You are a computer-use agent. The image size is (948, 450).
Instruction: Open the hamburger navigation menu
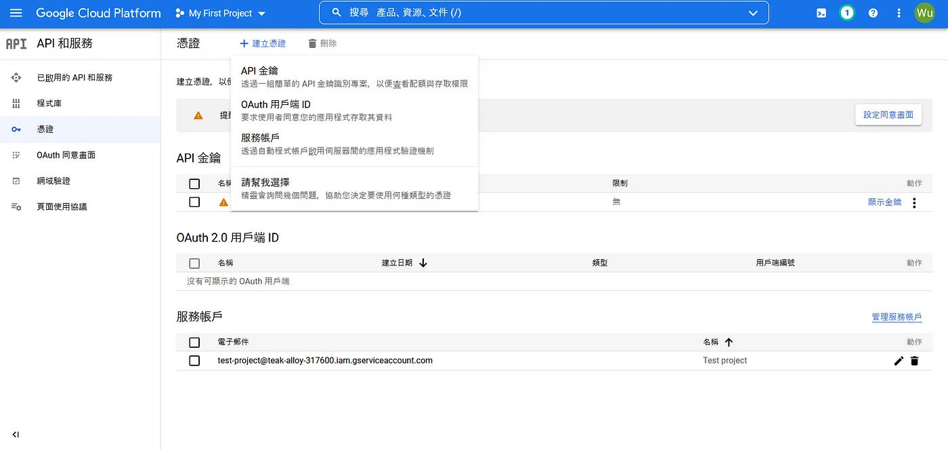click(x=16, y=13)
